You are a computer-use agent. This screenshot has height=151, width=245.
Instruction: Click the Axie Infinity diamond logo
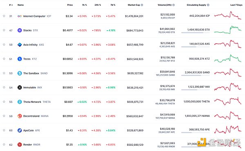coord(20,44)
